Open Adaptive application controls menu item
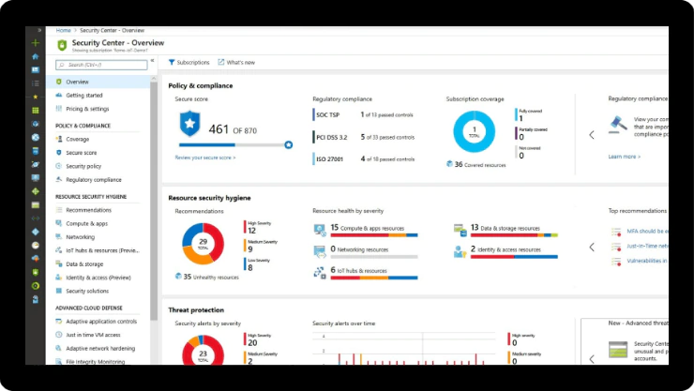The height and width of the screenshot is (391, 694). [x=101, y=322]
